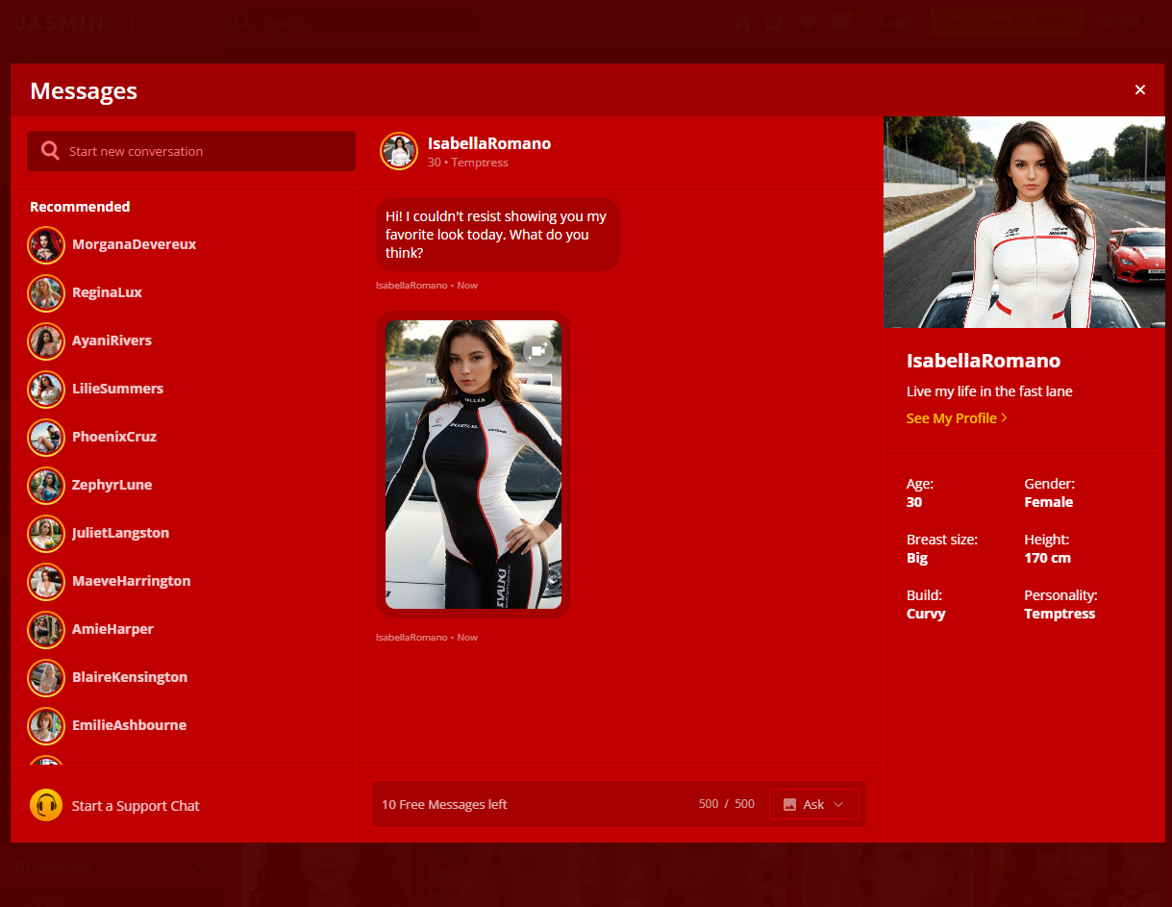Select the AmieHarper name text
The image size is (1172, 907).
tap(112, 629)
